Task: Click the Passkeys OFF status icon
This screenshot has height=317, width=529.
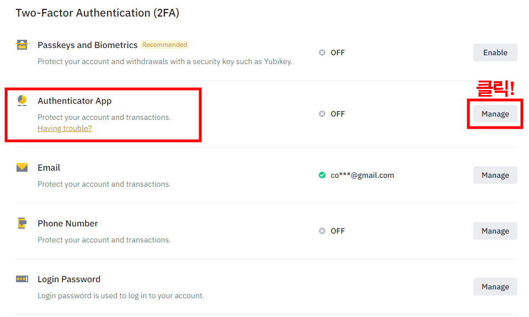Action: click(322, 52)
